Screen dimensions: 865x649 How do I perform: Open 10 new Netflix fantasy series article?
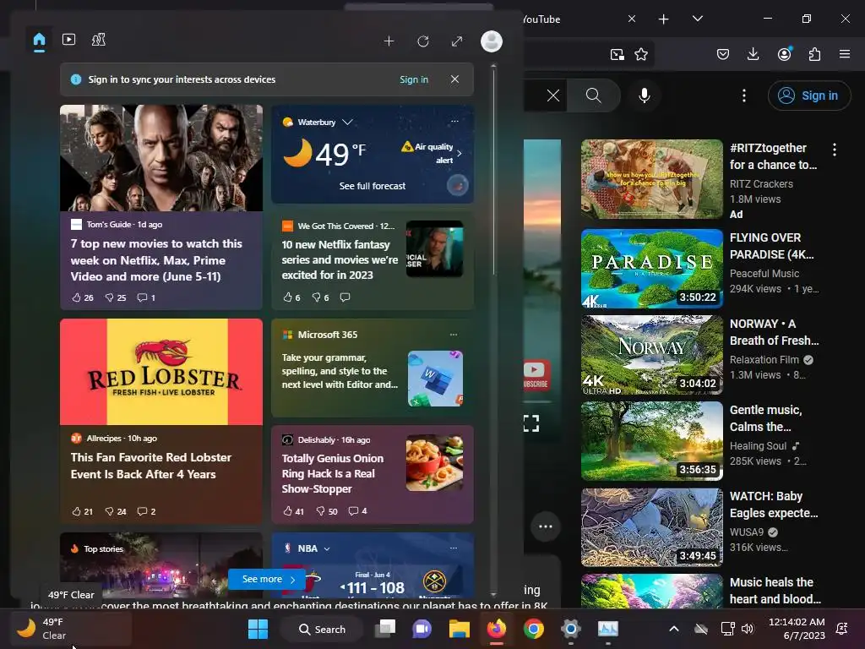pos(340,259)
